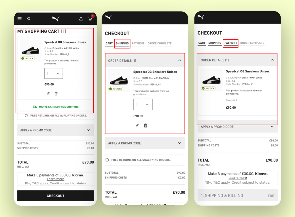This screenshot has height=217, width=295.
Task: Open the shopping cart icon with badge
Action: tap(90, 18)
